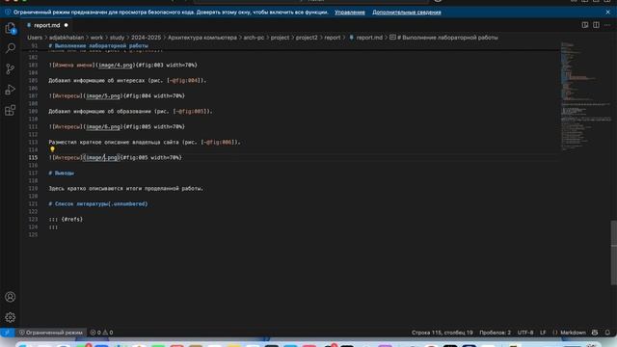
Task: Click line Разместил краткое описание владельца сайта
Action: [145, 142]
